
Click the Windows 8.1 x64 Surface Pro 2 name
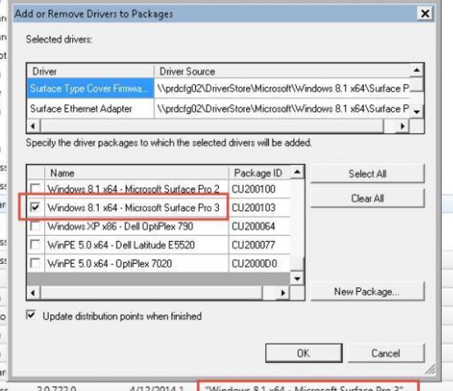click(133, 189)
